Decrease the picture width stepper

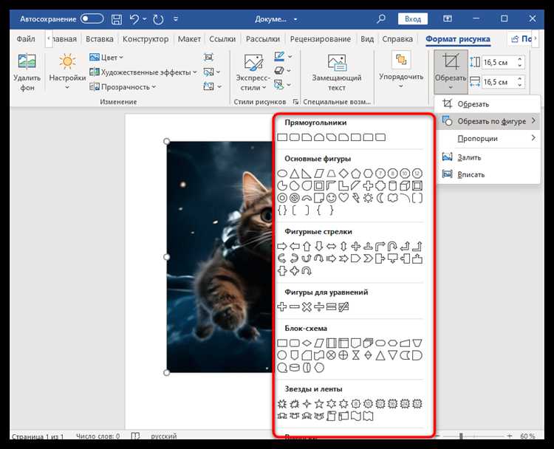click(x=520, y=86)
